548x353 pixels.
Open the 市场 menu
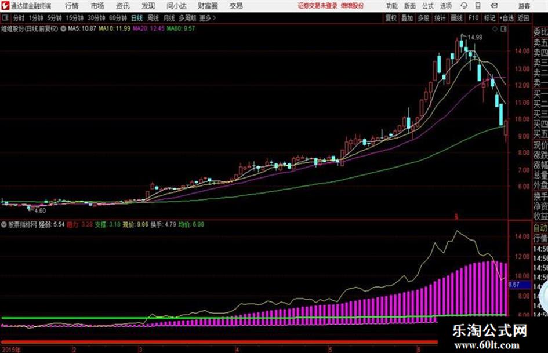click(97, 6)
